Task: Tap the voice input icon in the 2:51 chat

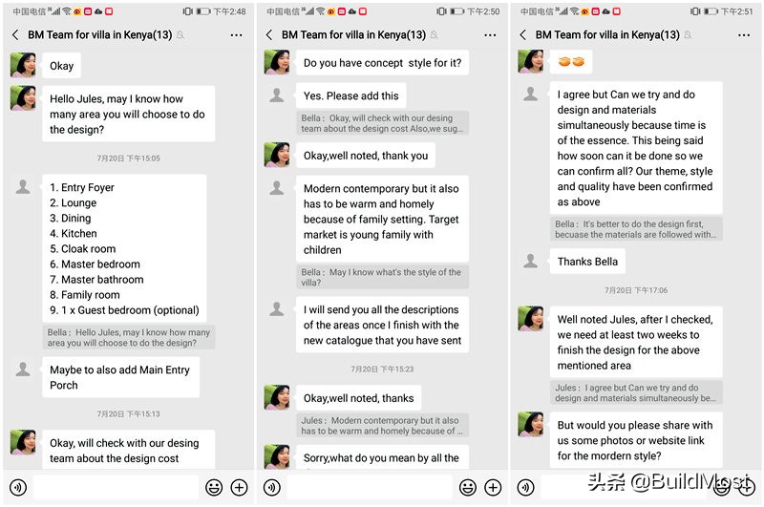Action: (x=525, y=487)
